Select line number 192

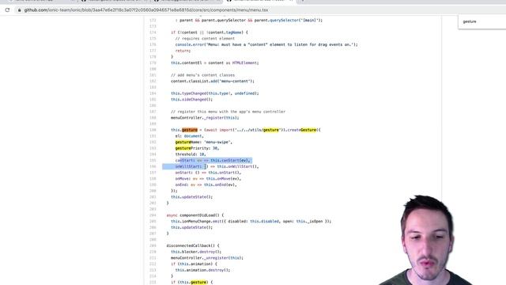(153, 142)
